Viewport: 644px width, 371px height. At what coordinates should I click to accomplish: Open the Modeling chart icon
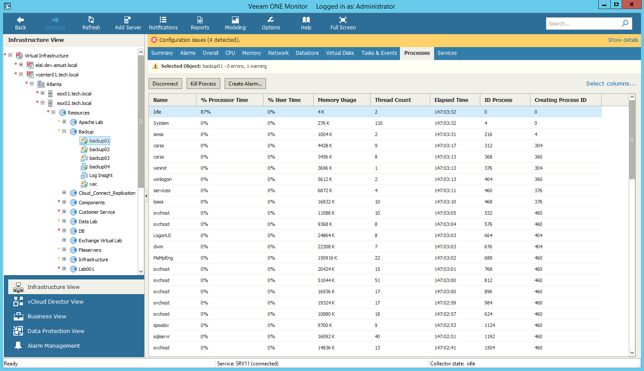click(235, 20)
